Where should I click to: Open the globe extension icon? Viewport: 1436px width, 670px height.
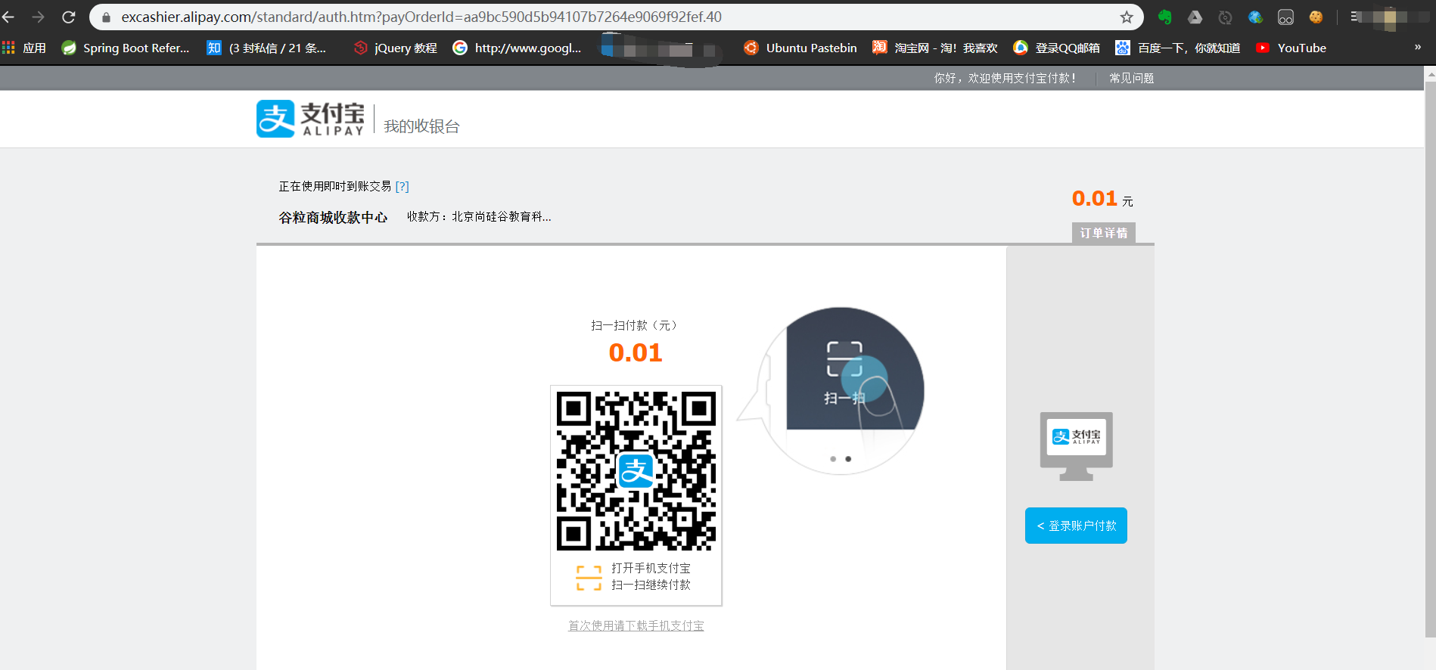tap(1255, 17)
